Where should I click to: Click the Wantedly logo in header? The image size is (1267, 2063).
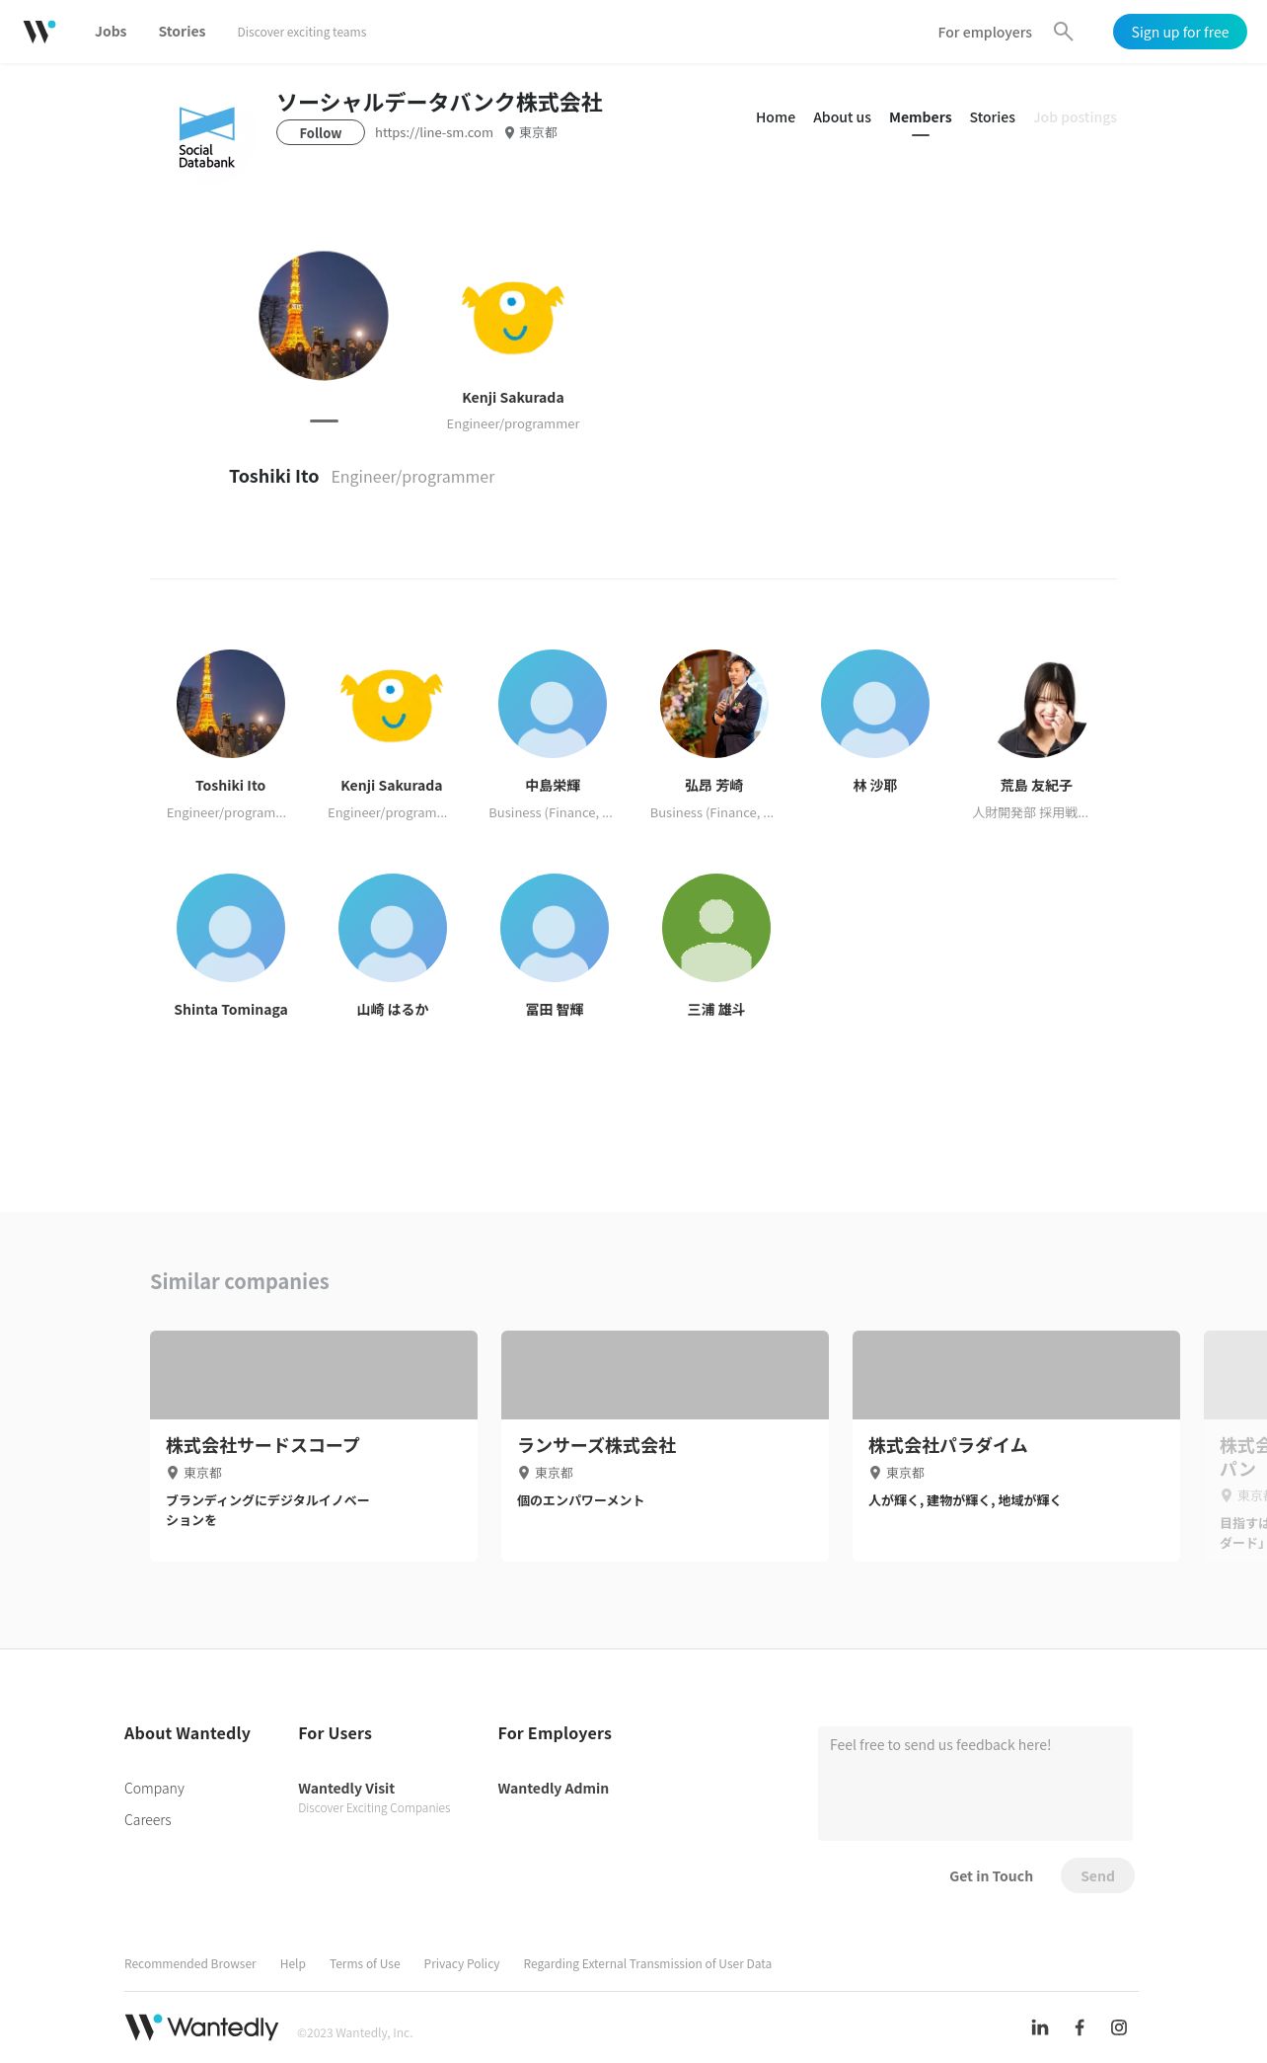click(39, 32)
